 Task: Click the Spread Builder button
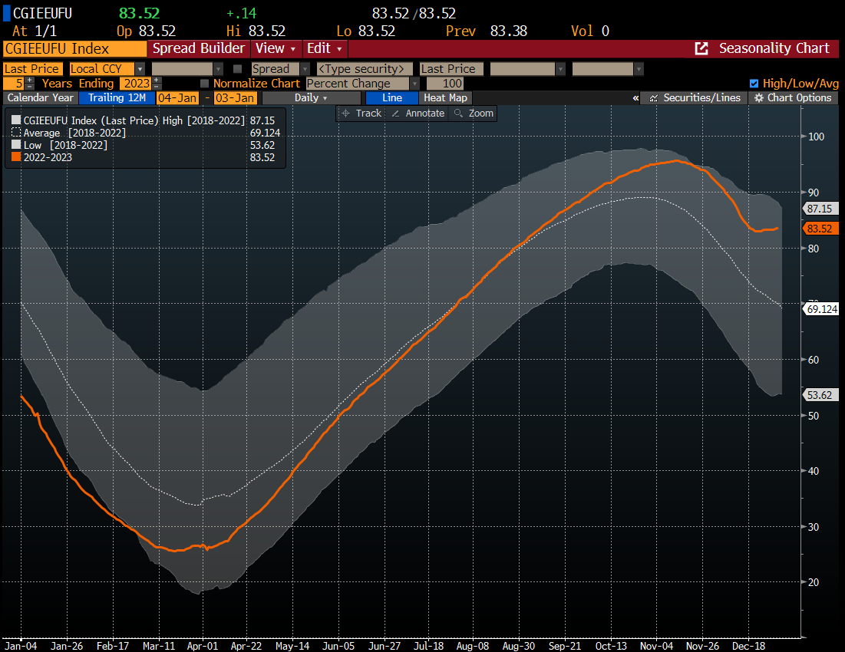(x=199, y=48)
